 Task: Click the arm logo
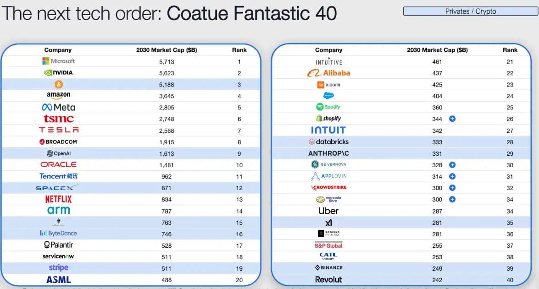[58, 210]
